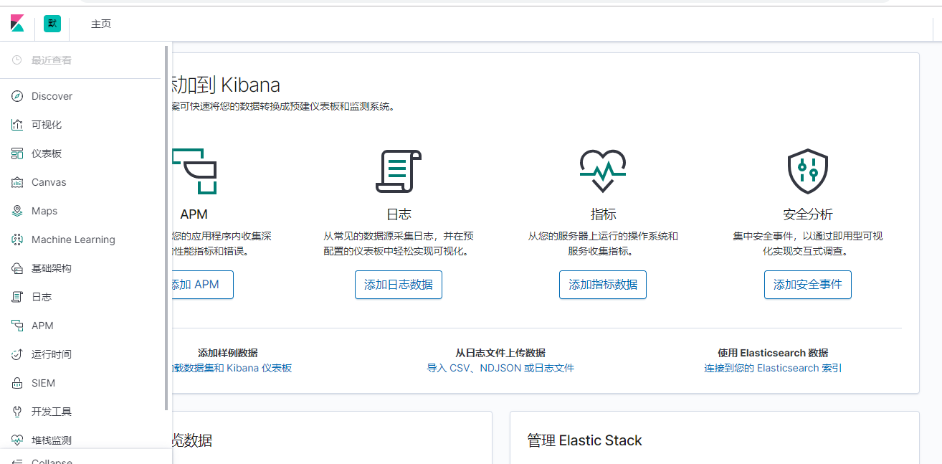The width and height of the screenshot is (942, 464).
Task: Open Machine Learning menu entry
Action: coord(73,240)
